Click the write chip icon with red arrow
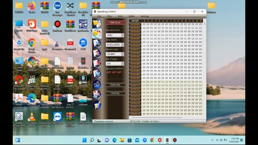 pos(97,54)
